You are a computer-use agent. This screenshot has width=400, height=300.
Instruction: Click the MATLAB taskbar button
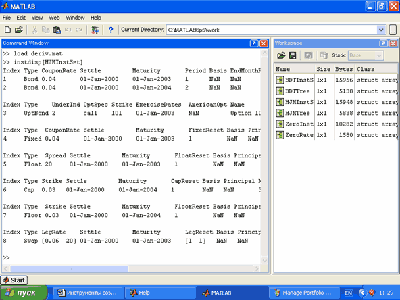(x=232, y=293)
